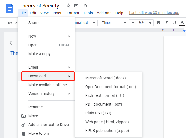Viewport: 186px width, 138px height.
Task: Click the font size field showing 9.9
Action: coord(141,23)
